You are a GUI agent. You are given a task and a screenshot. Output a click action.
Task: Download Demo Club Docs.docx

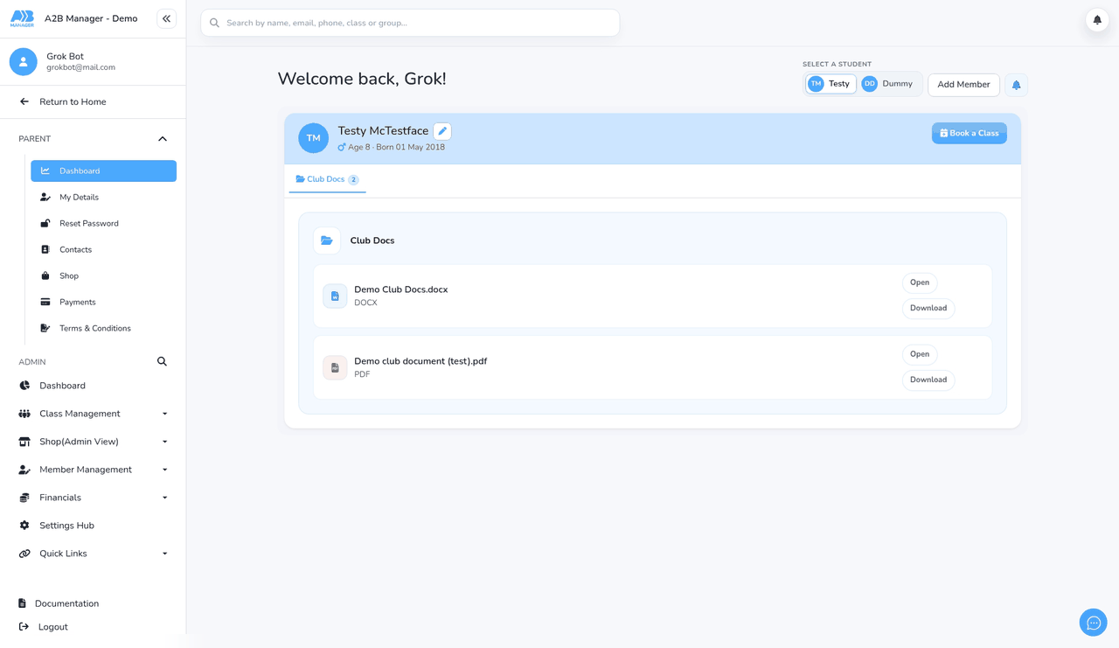tap(928, 308)
